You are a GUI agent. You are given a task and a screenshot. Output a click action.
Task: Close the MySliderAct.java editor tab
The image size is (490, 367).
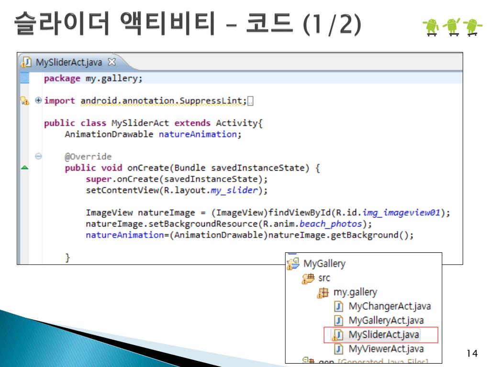[x=111, y=62]
